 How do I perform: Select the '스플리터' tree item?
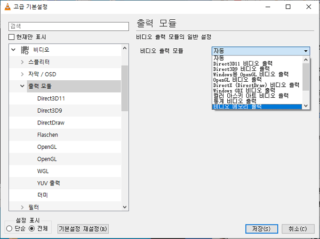(39, 62)
